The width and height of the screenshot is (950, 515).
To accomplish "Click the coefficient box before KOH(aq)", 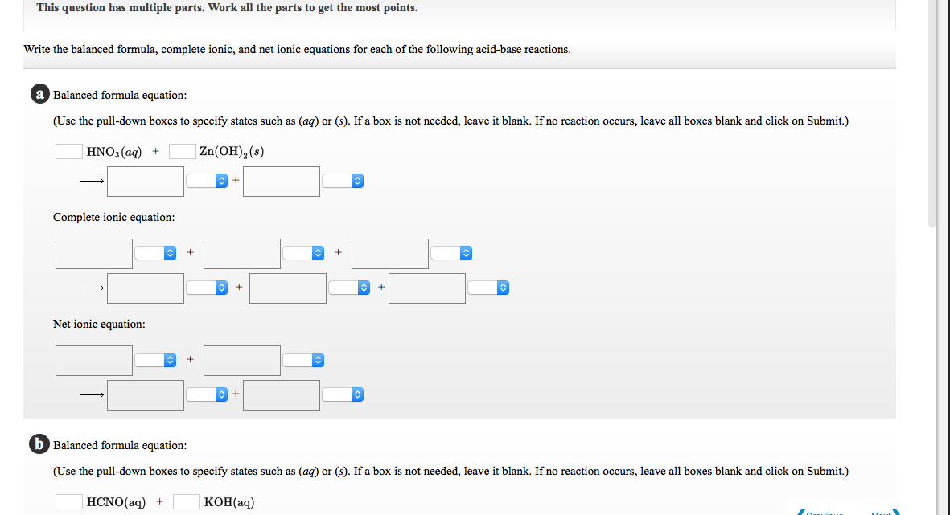I will (x=186, y=501).
